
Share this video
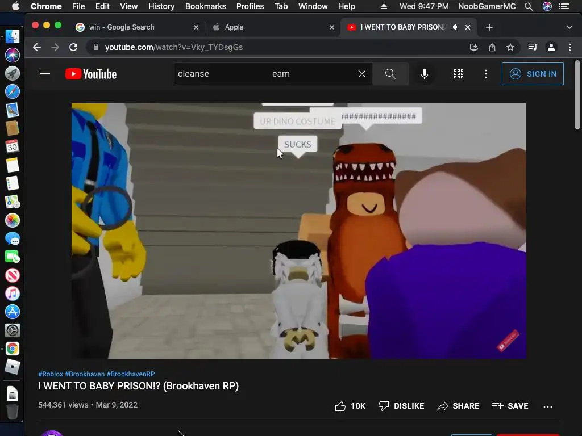pos(459,406)
